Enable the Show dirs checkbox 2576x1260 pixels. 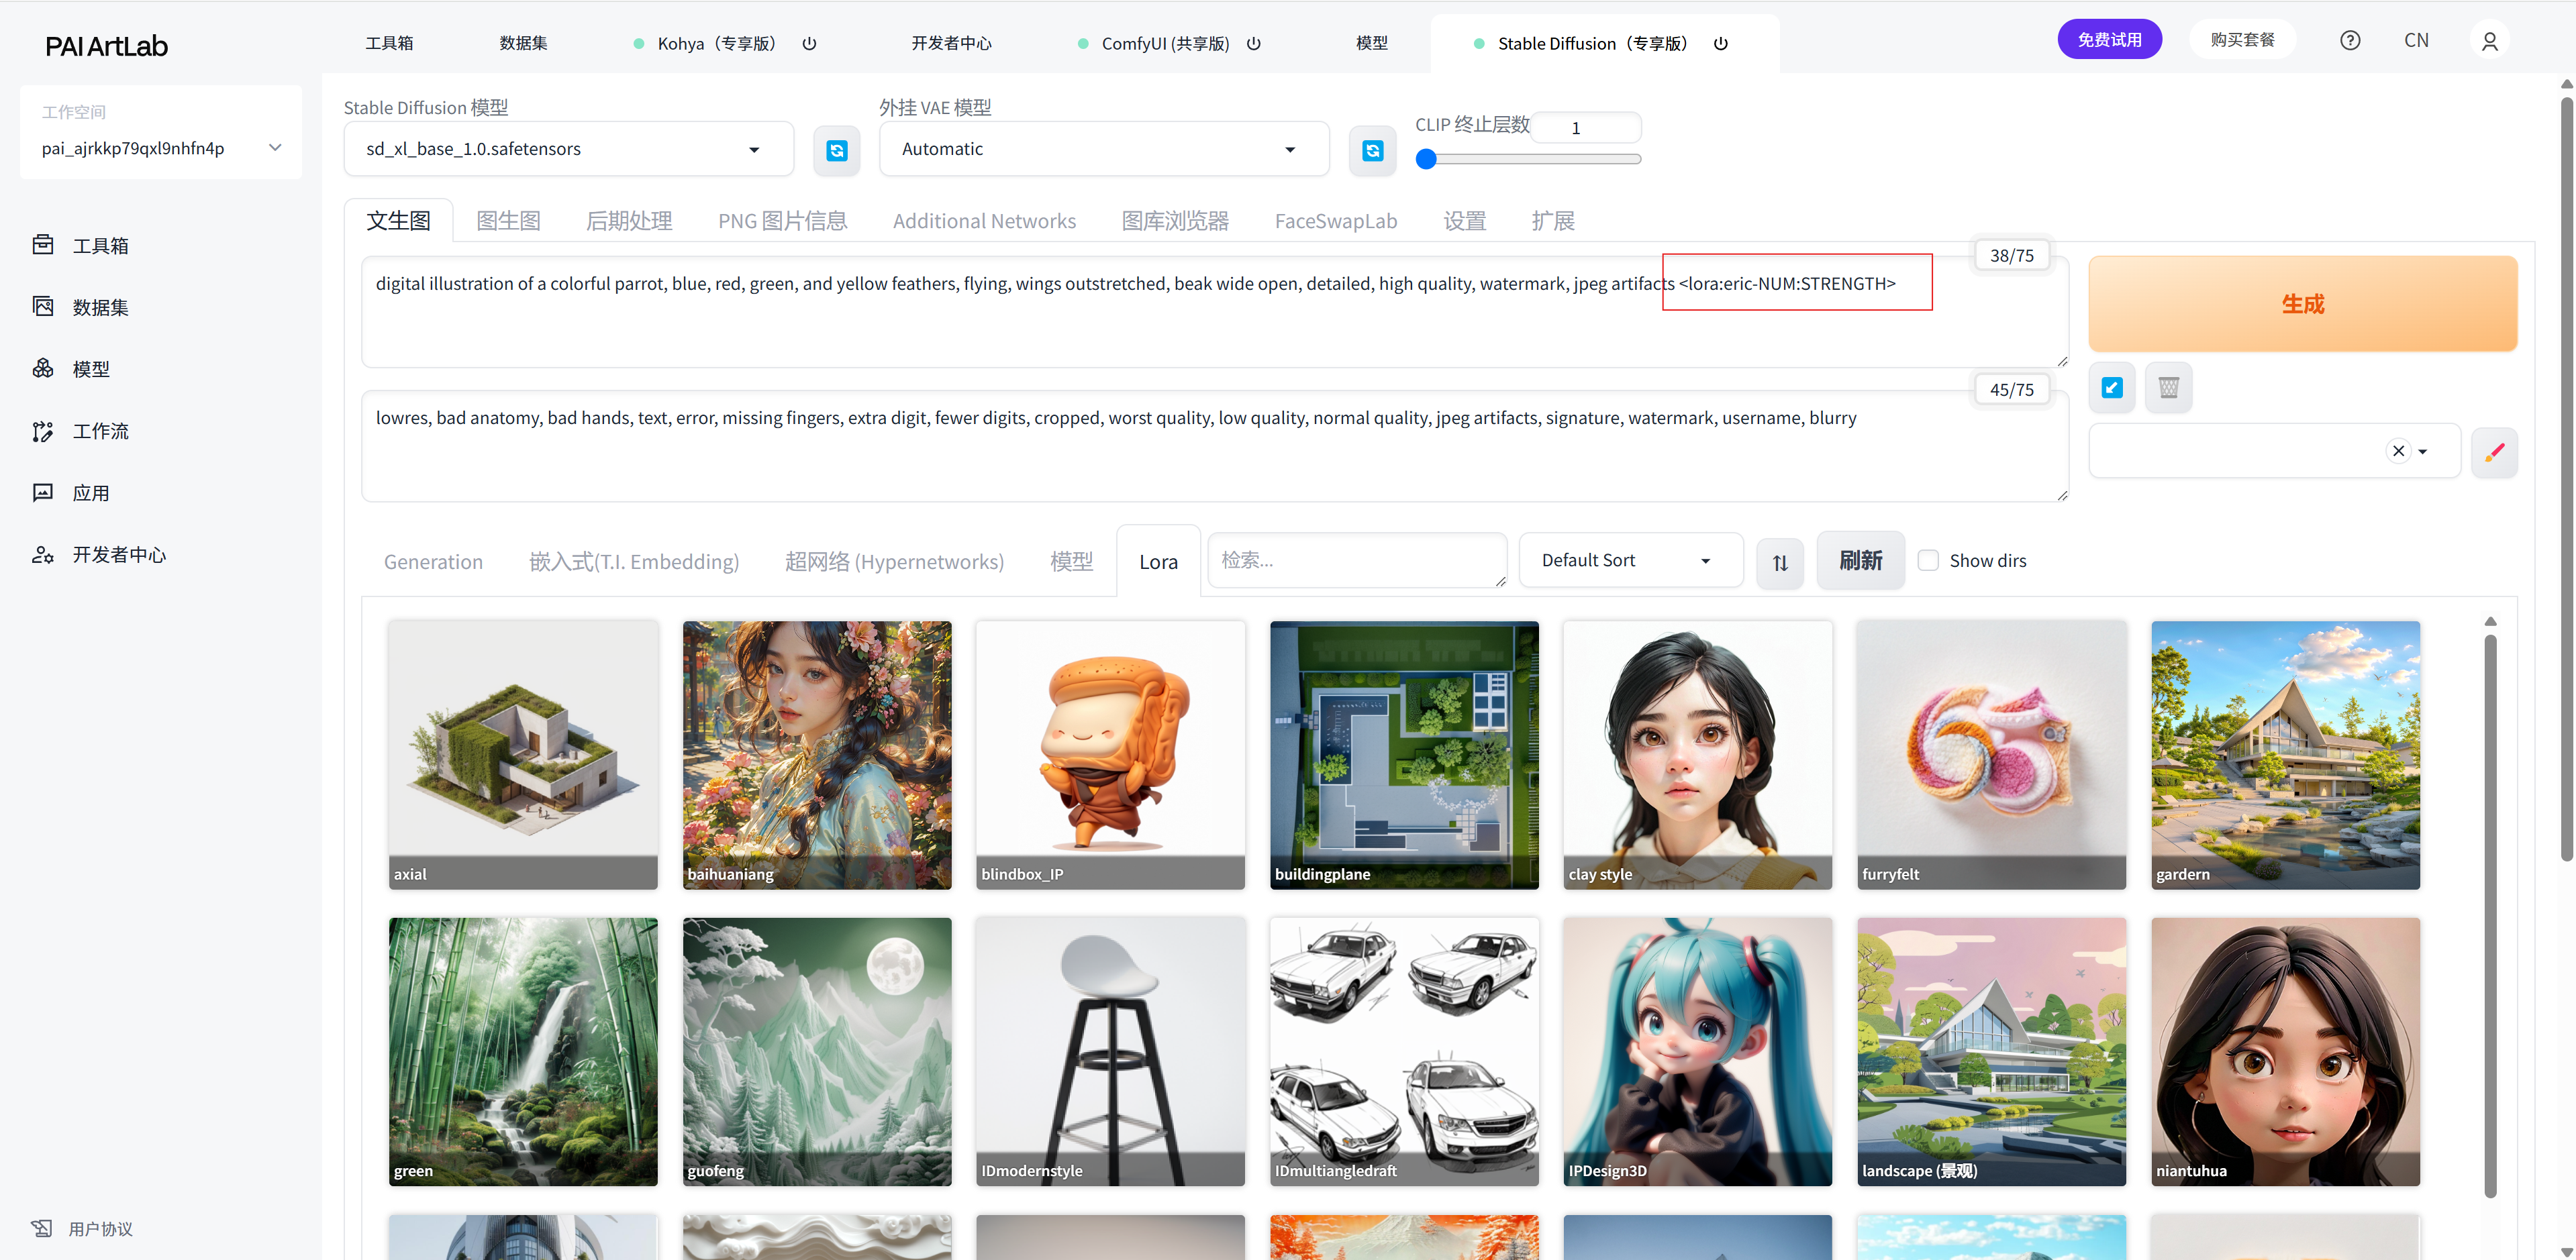(1928, 561)
